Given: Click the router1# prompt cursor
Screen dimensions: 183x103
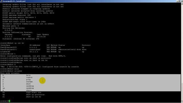Looking at the screenshot, I should (9, 101).
